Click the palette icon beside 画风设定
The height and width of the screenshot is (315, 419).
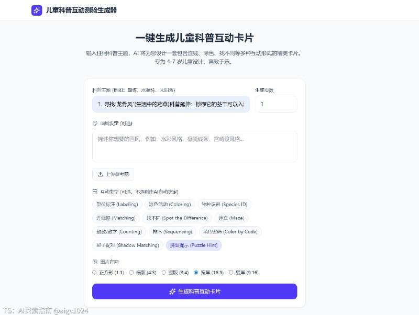click(x=95, y=123)
